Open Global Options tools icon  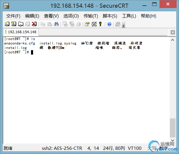pyautogui.click(x=94, y=24)
